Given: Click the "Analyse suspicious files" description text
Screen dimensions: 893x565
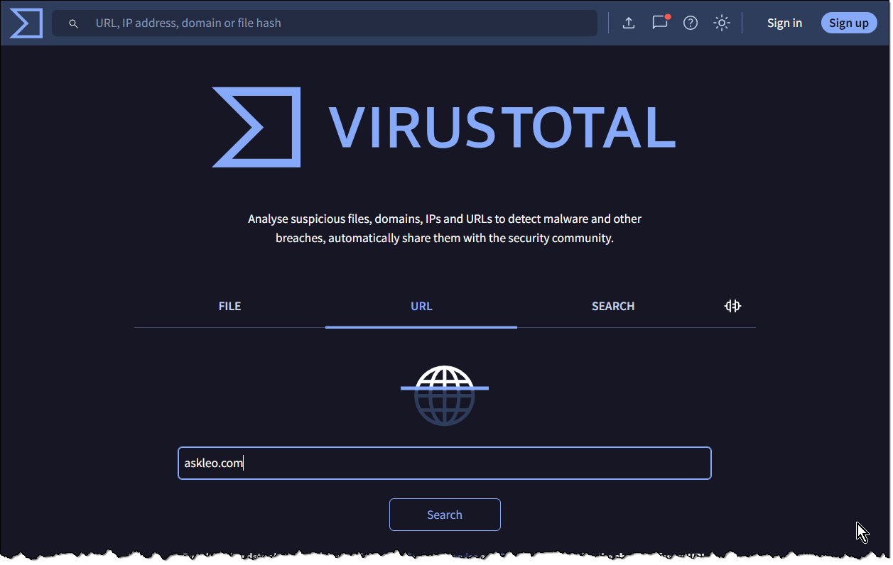Looking at the screenshot, I should pos(445,229).
